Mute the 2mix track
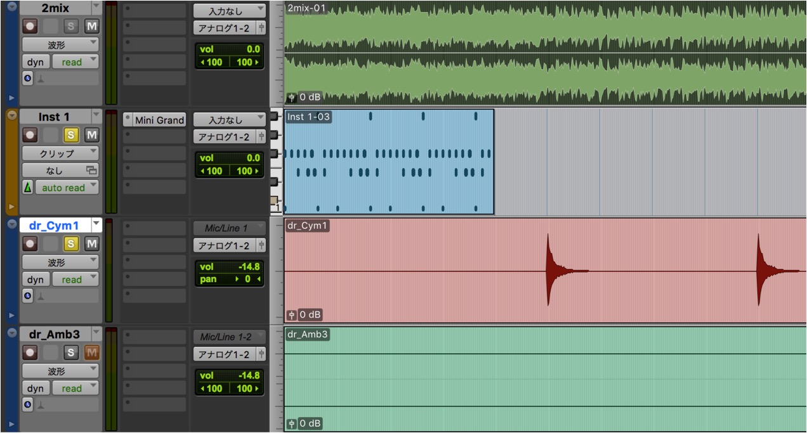Image resolution: width=807 pixels, height=433 pixels. point(92,26)
